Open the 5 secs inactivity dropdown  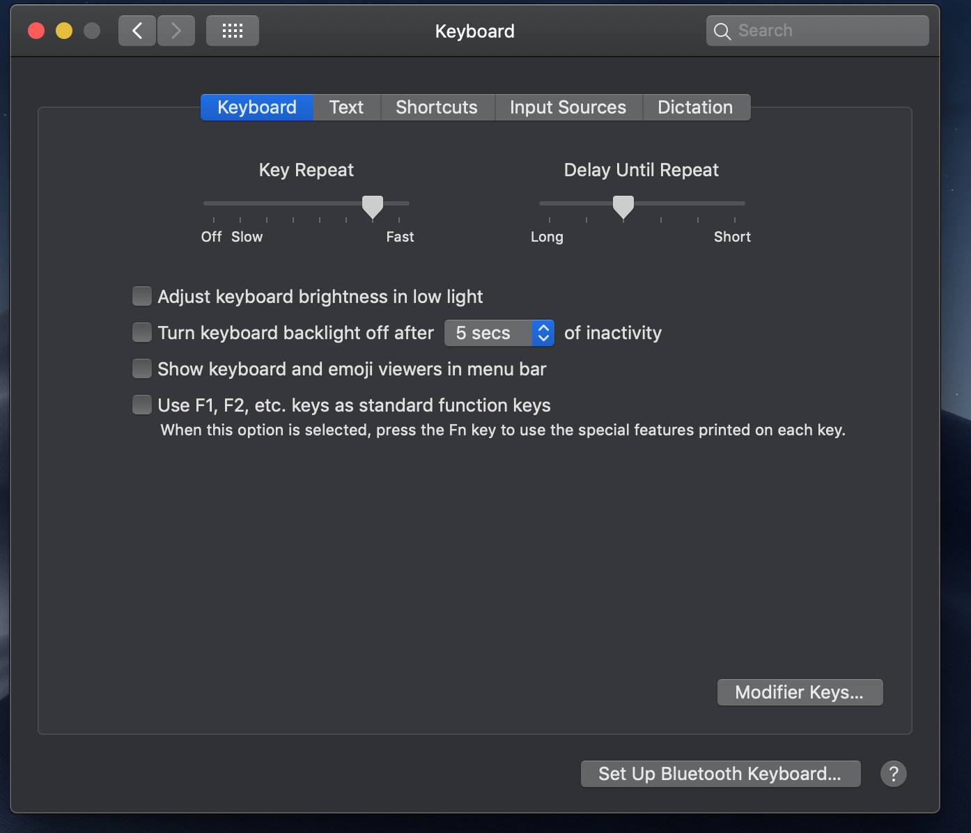tap(499, 333)
